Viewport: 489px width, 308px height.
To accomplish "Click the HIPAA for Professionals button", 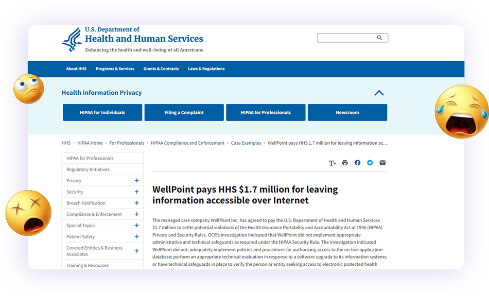I will pyautogui.click(x=266, y=112).
